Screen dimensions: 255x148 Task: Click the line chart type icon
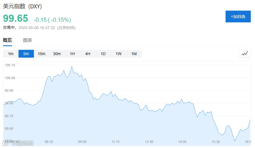pyautogui.click(x=245, y=53)
